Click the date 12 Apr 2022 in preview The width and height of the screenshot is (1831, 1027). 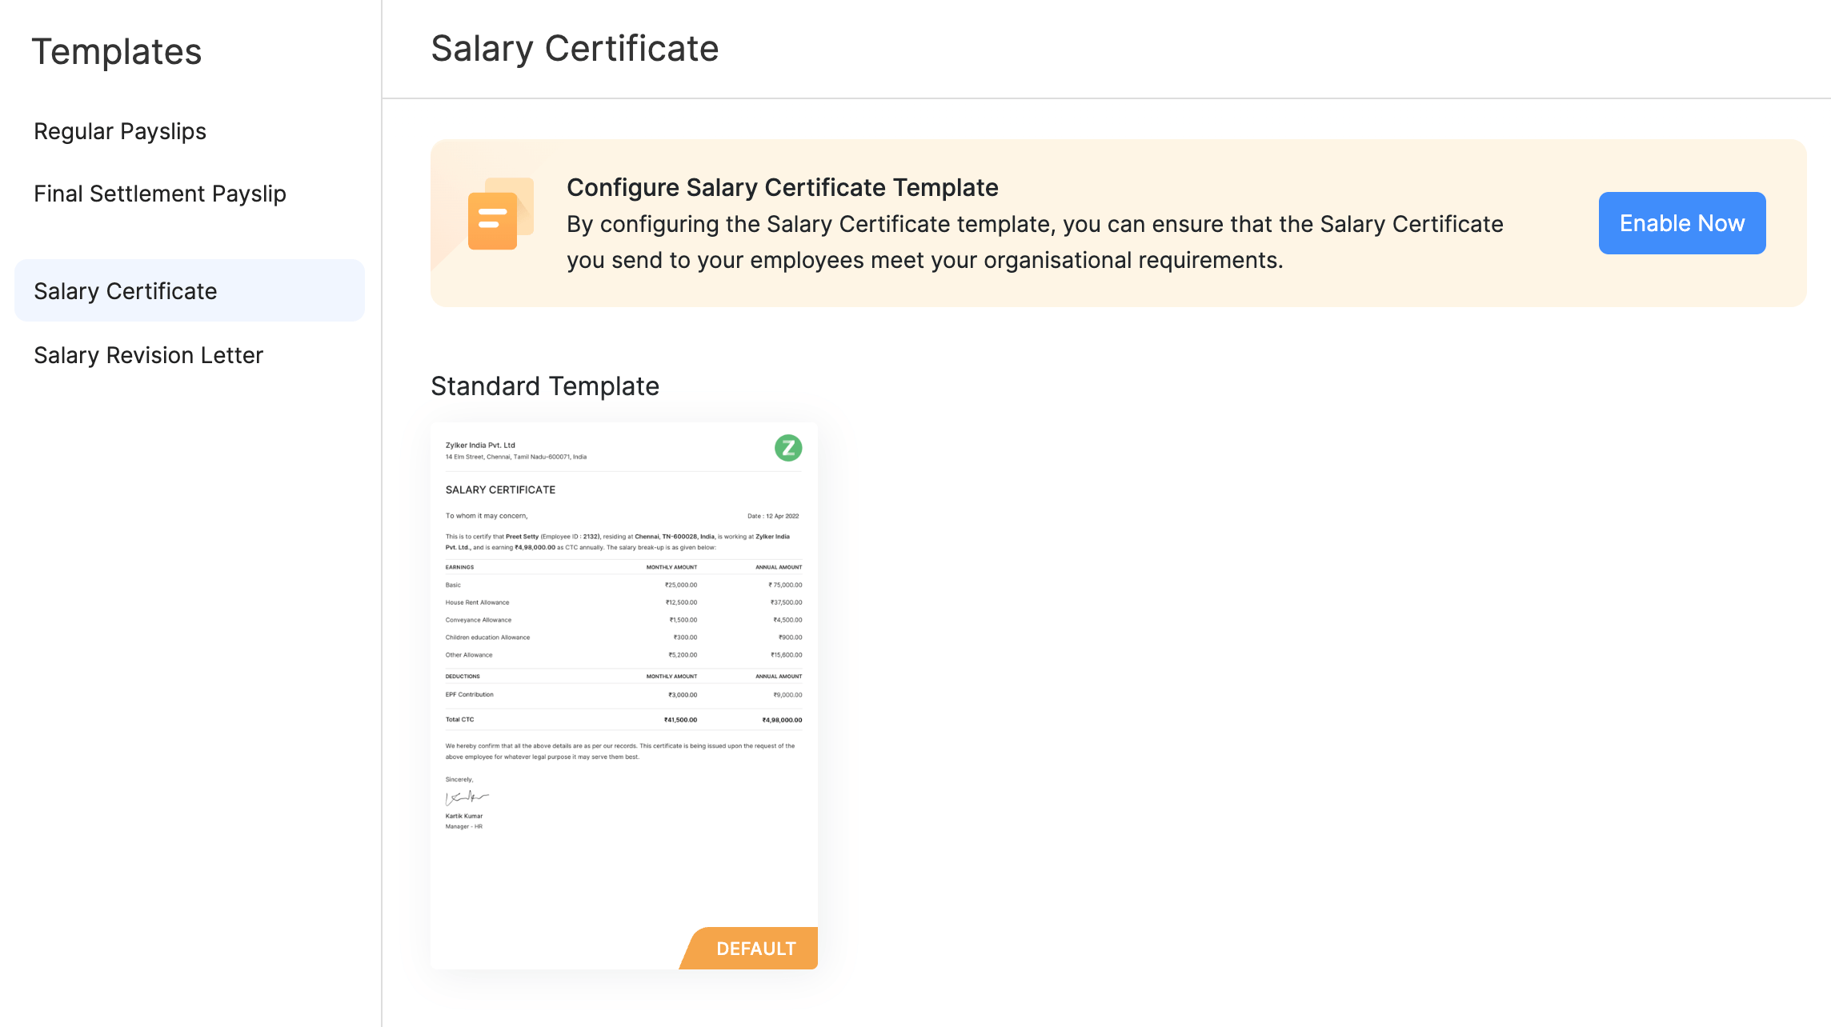(x=773, y=516)
